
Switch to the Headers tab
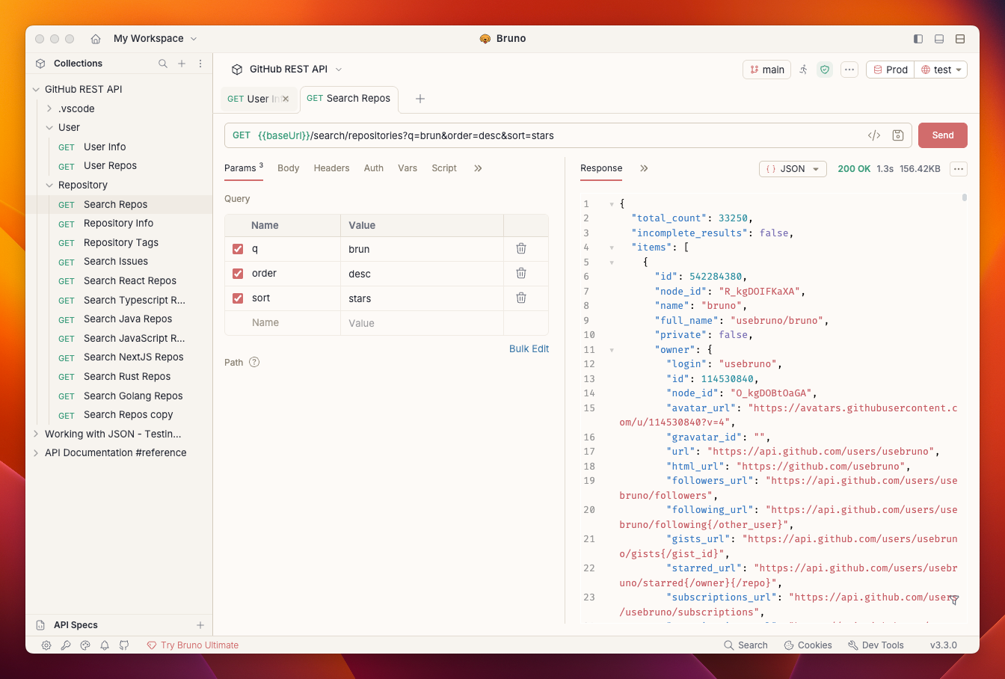pyautogui.click(x=331, y=168)
